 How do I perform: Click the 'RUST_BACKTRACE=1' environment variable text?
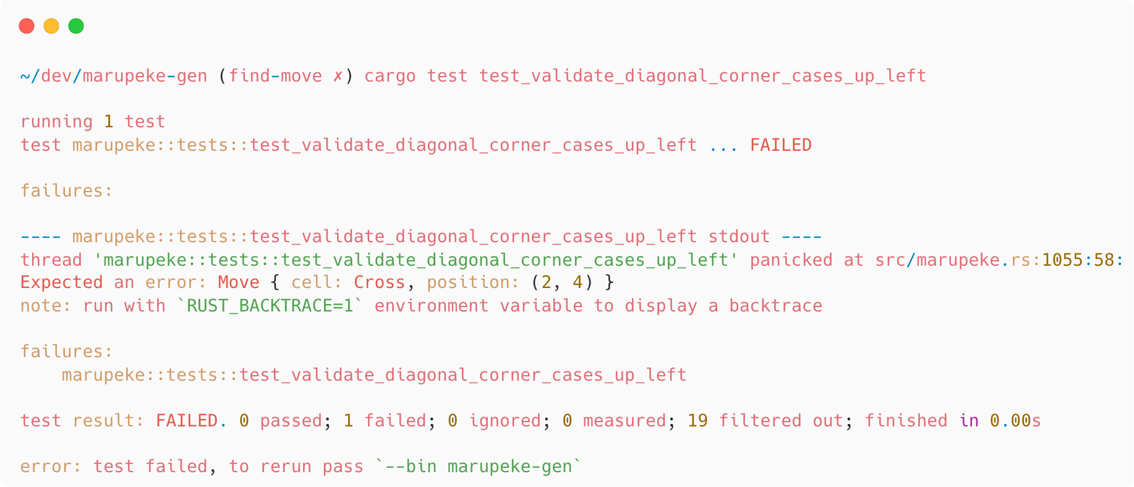tap(270, 306)
